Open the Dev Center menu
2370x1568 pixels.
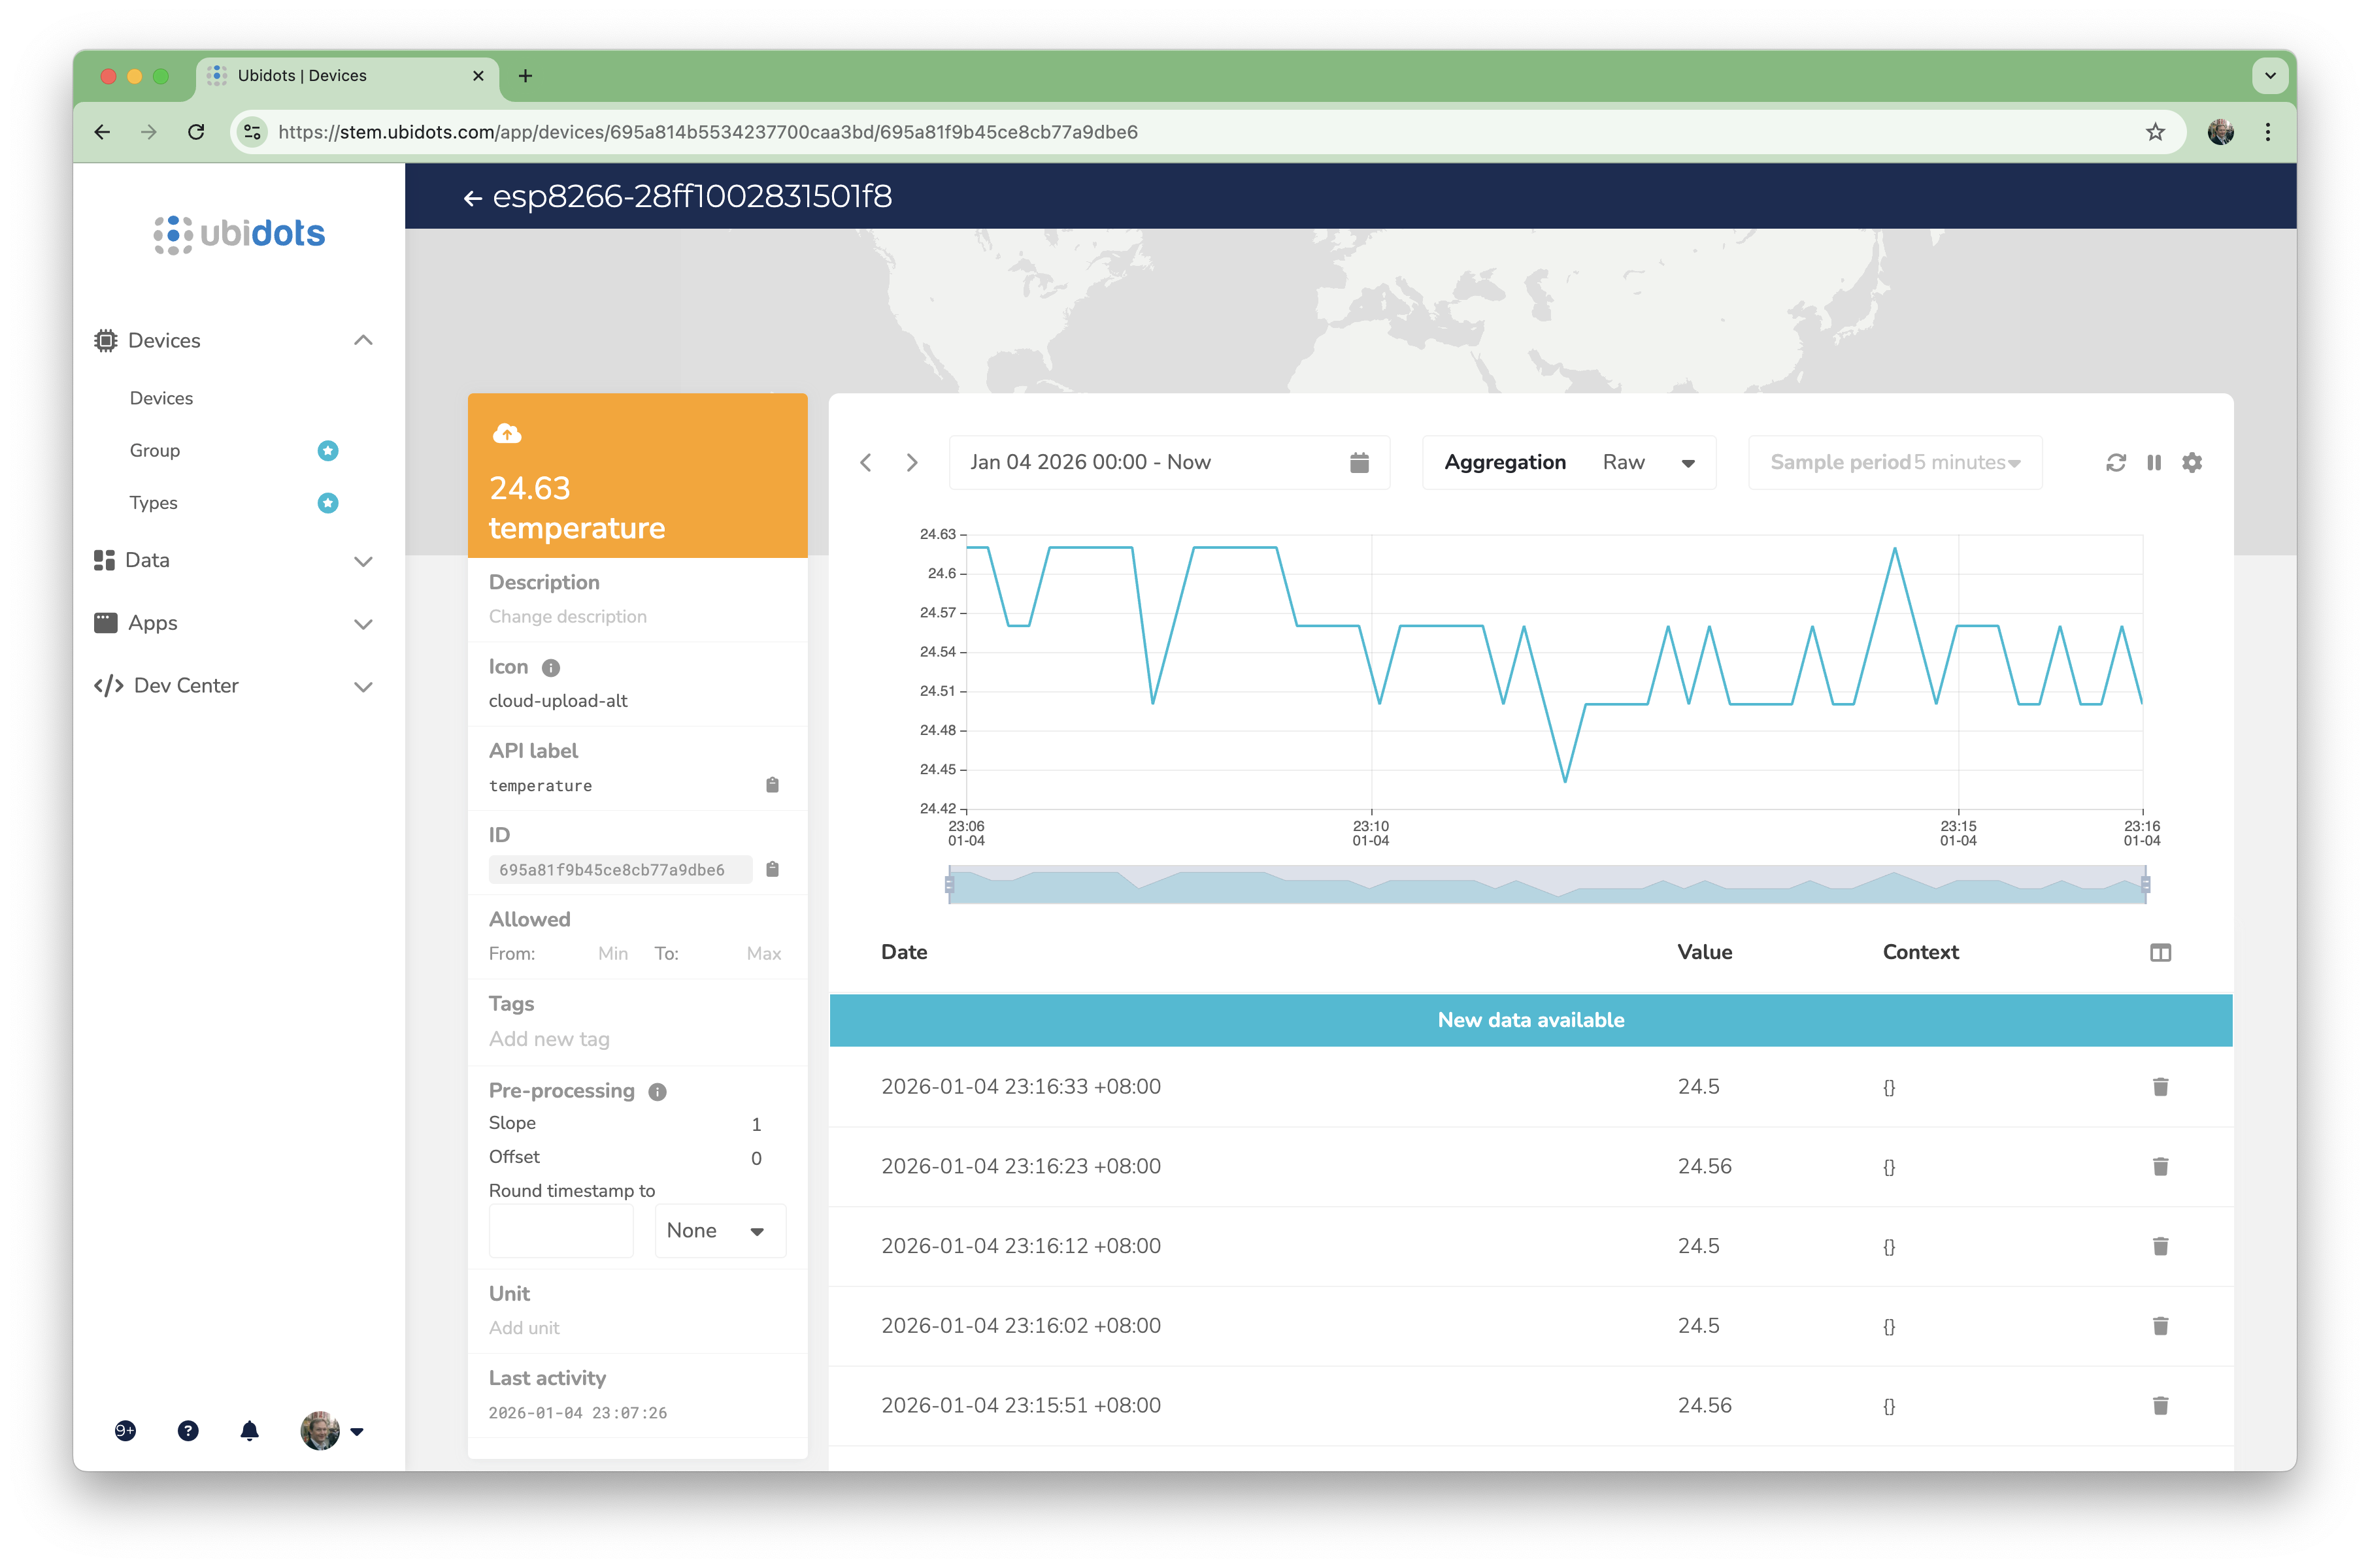[x=364, y=686]
